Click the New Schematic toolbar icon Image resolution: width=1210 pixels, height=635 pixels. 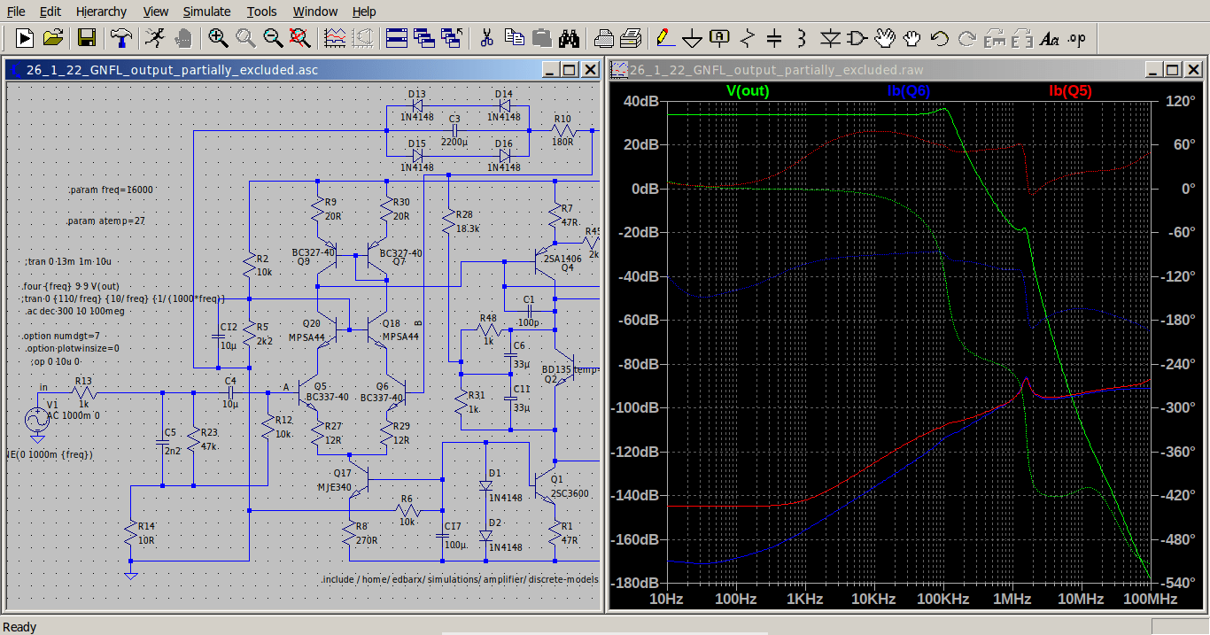click(24, 38)
